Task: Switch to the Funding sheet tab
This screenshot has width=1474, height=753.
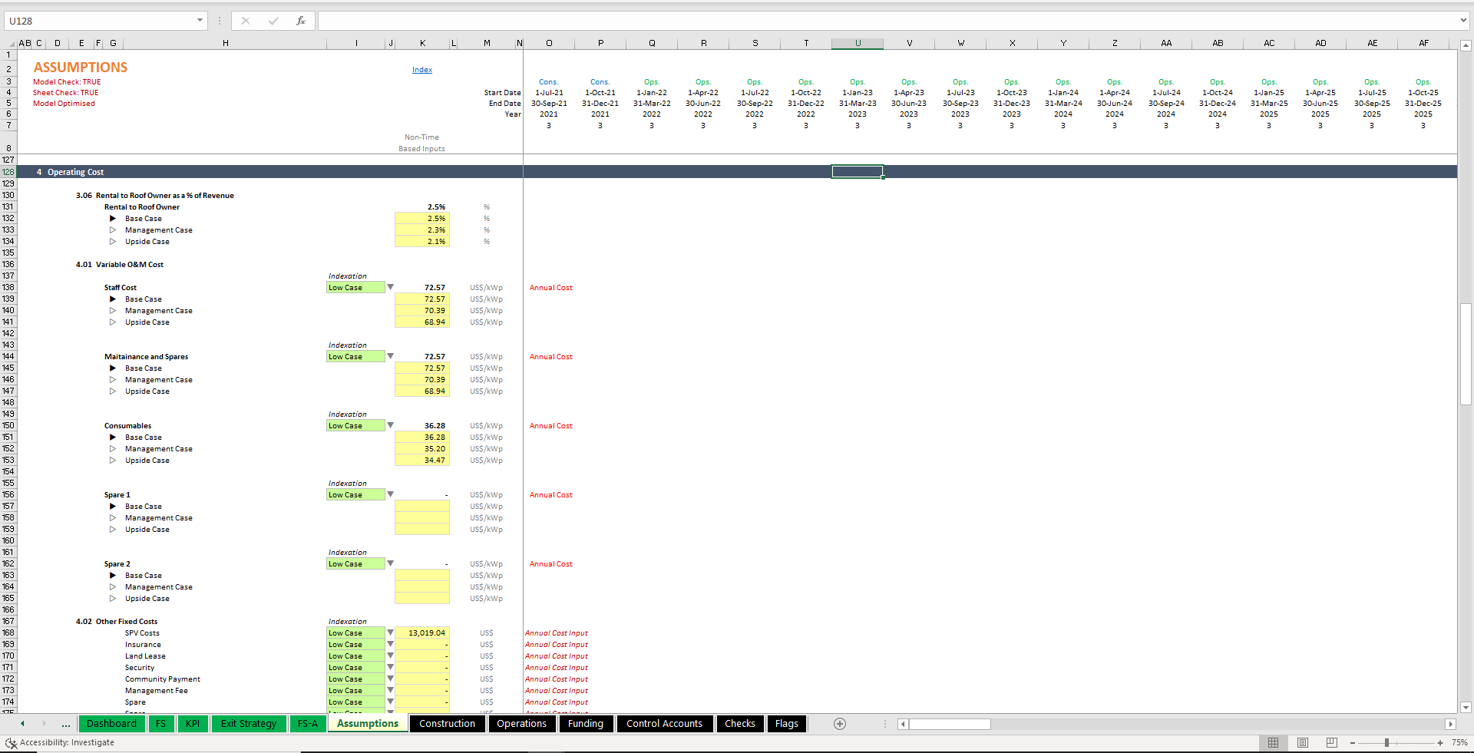Action: [586, 724]
